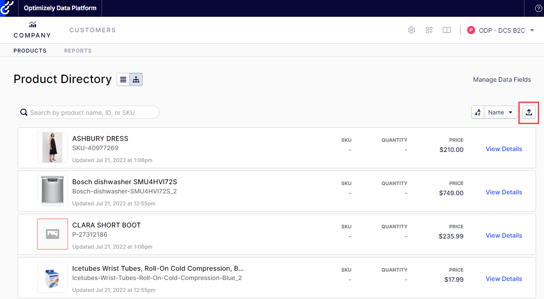The height and width of the screenshot is (299, 544).
Task: Switch to hierarchy view toggle
Action: (x=136, y=79)
